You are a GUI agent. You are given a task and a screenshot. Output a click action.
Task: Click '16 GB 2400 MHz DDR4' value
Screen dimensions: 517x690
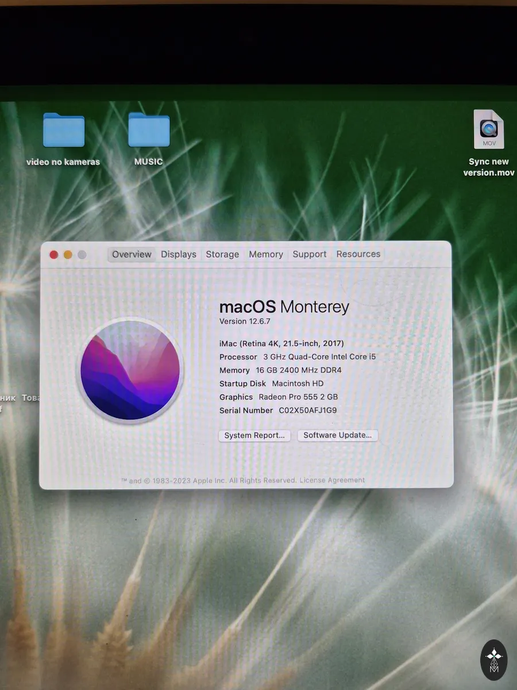coord(299,370)
